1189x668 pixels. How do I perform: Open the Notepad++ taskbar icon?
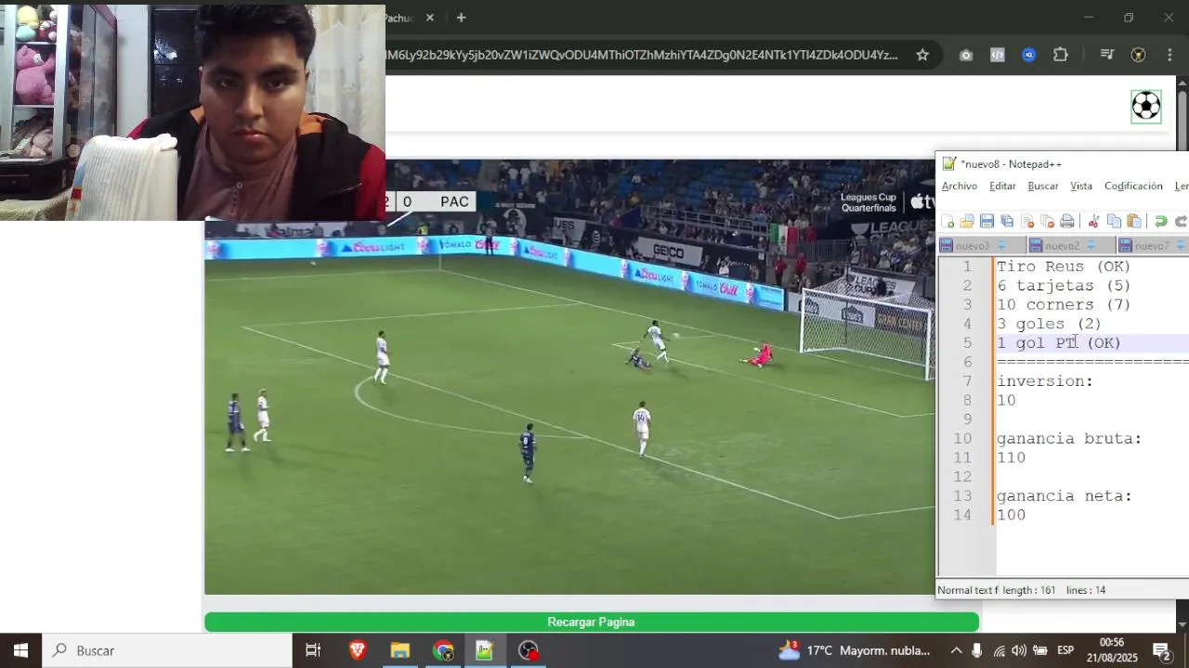tap(485, 650)
